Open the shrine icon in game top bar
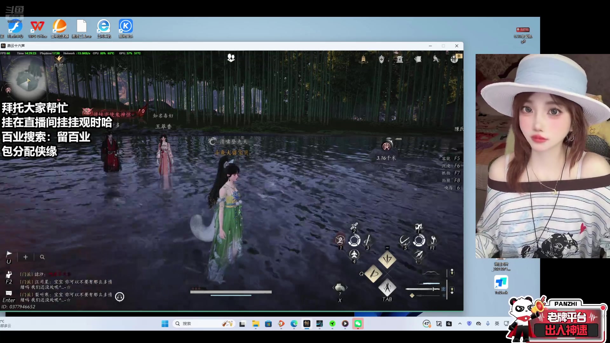The image size is (610, 343). pyautogui.click(x=400, y=59)
